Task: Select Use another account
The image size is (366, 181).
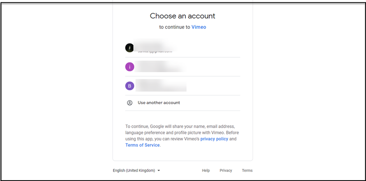Action: pyautogui.click(x=183, y=103)
